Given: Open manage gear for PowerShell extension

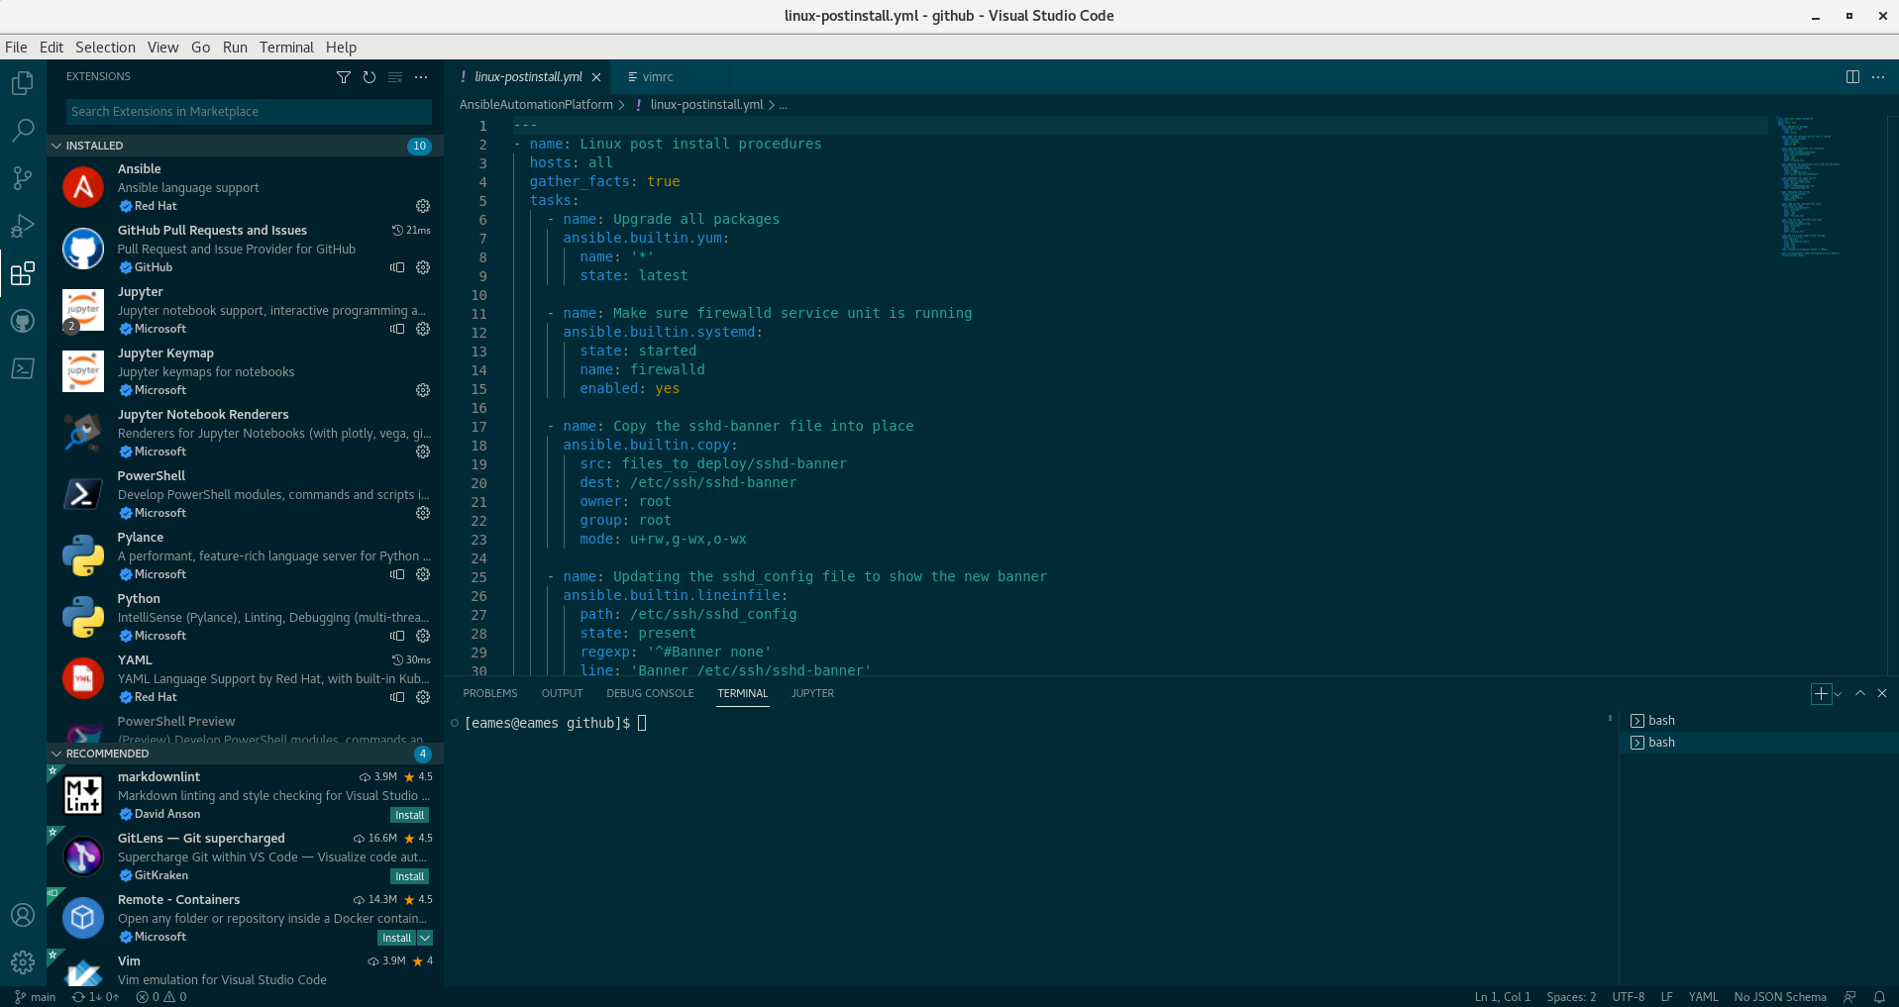Looking at the screenshot, I should pyautogui.click(x=423, y=513).
